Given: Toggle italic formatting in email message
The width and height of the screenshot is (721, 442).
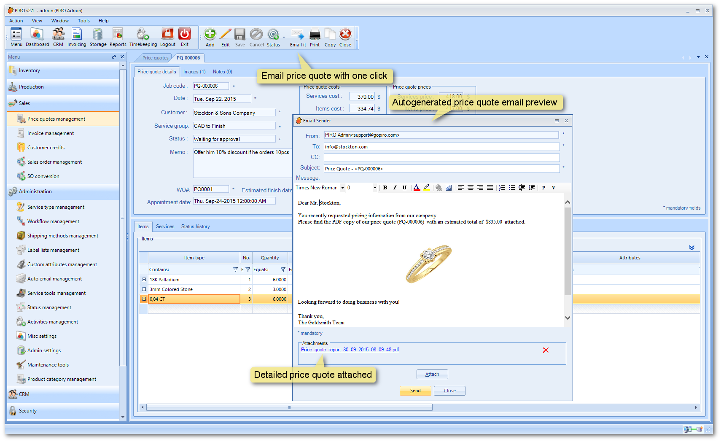Looking at the screenshot, I should coord(395,188).
